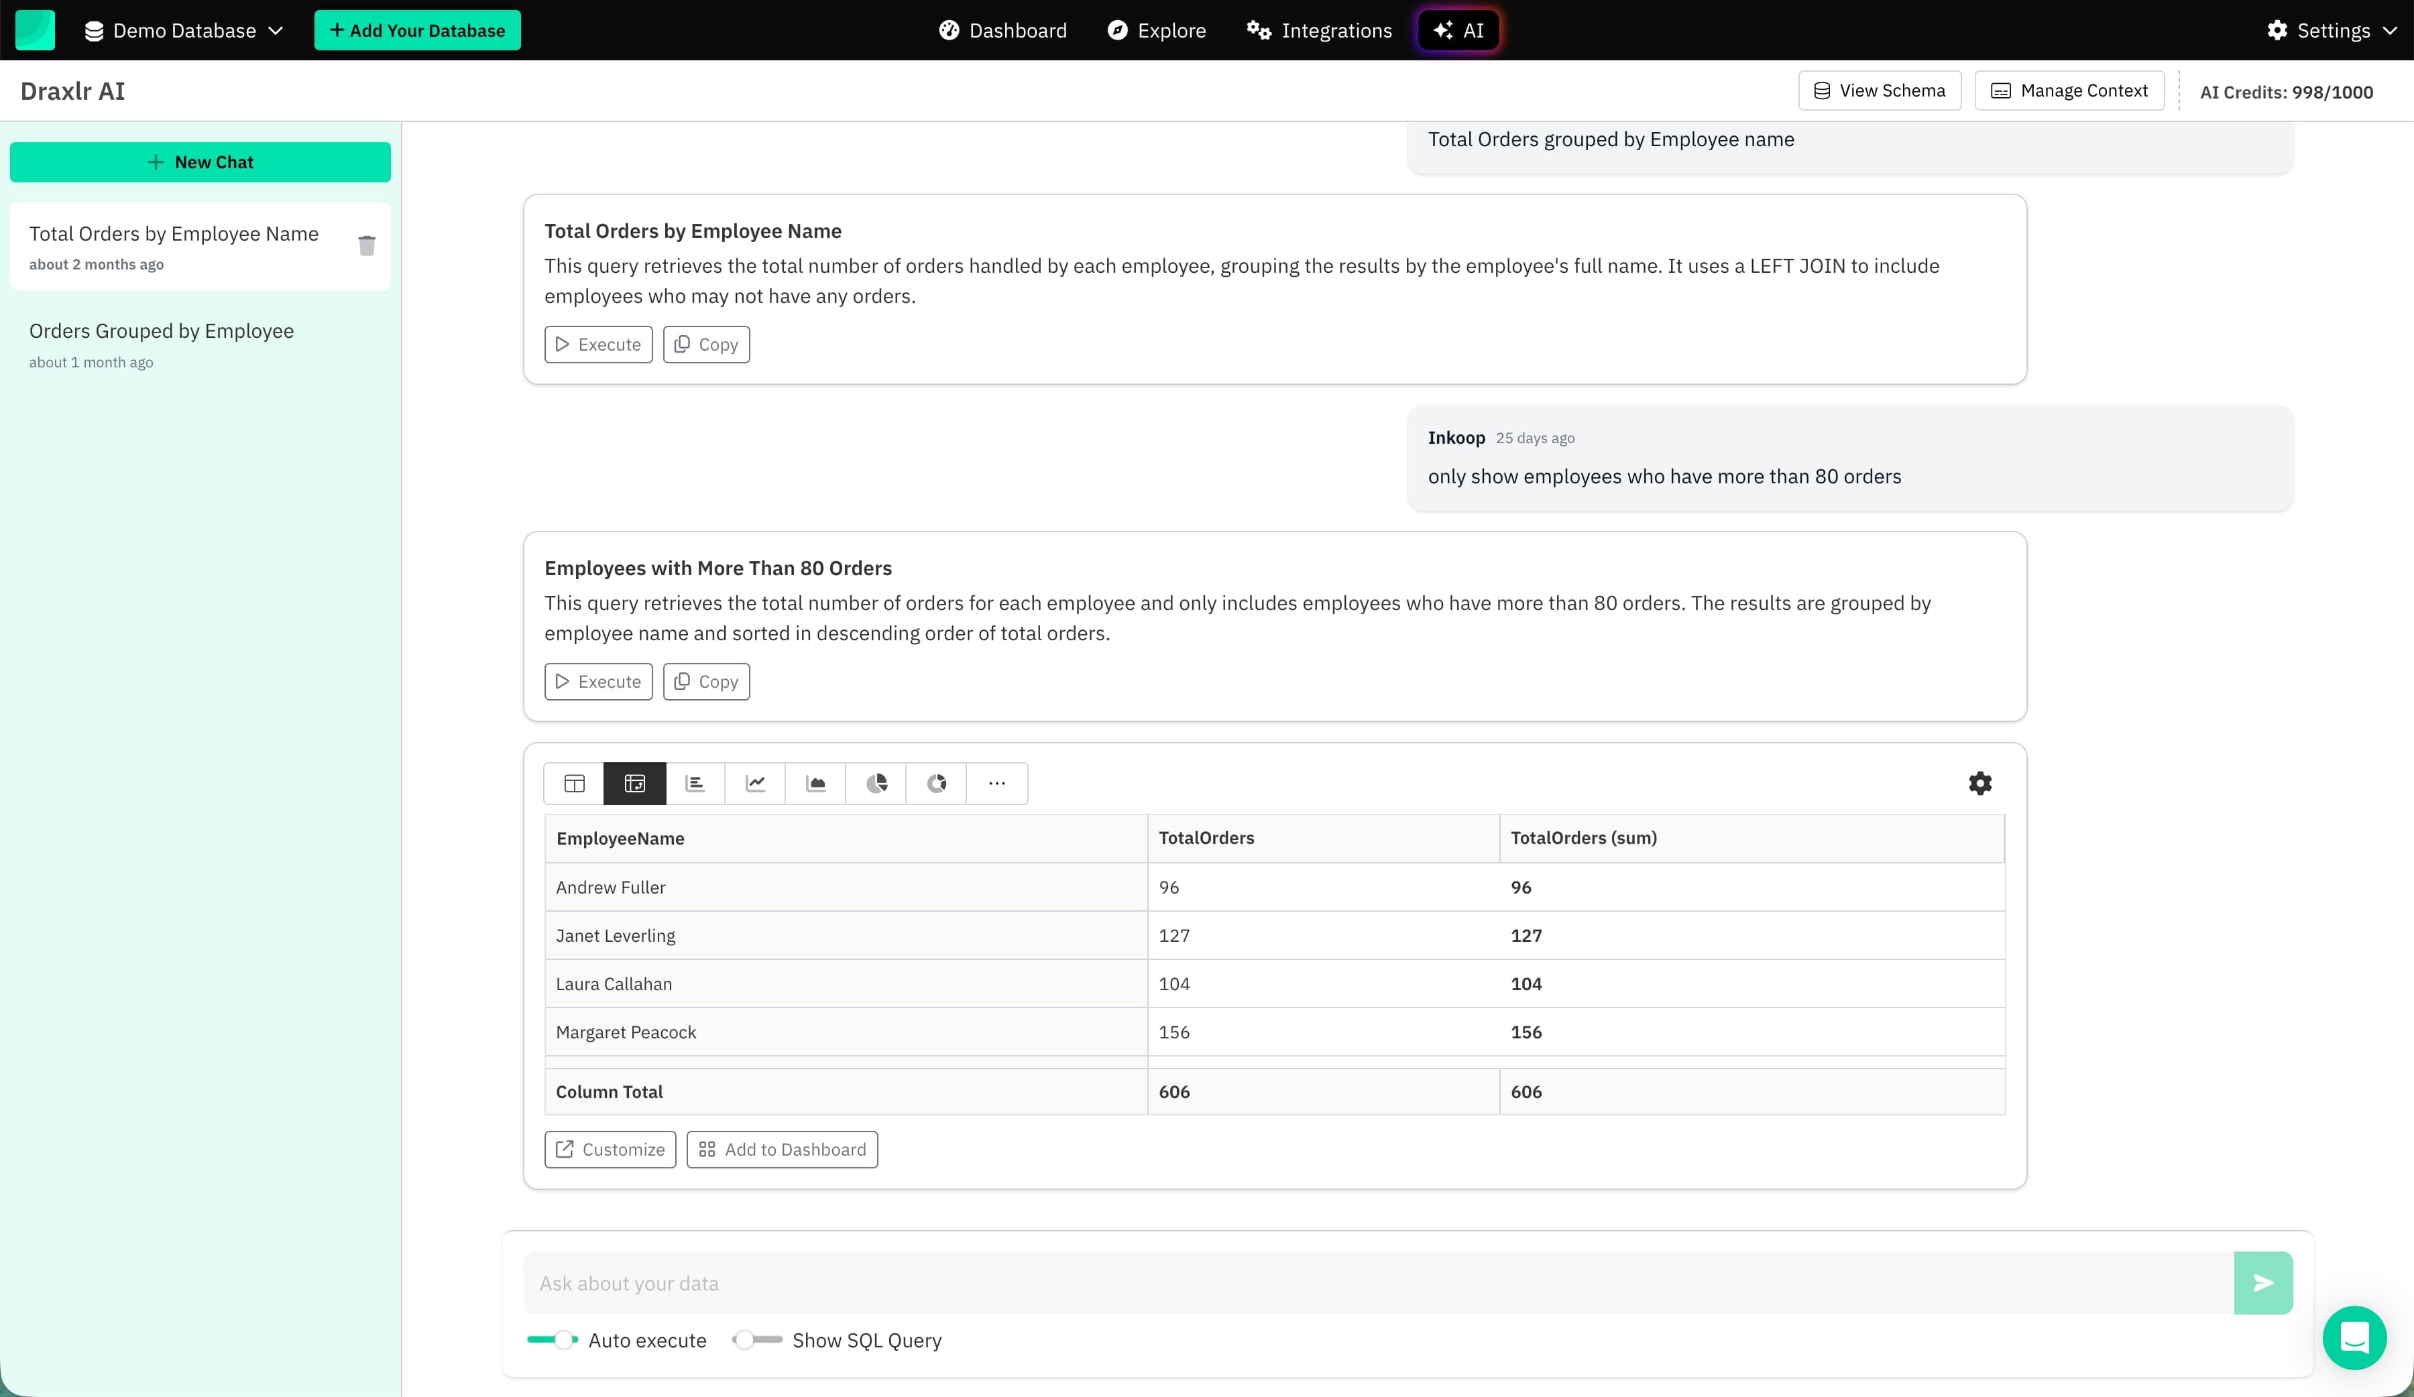Select the bar chart visualization icon
The image size is (2414, 1397).
click(x=695, y=783)
